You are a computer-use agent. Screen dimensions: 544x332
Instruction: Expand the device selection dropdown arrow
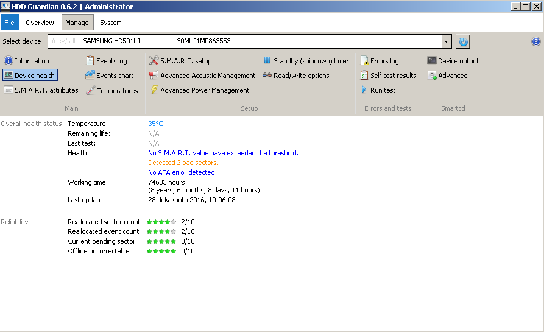(x=447, y=41)
